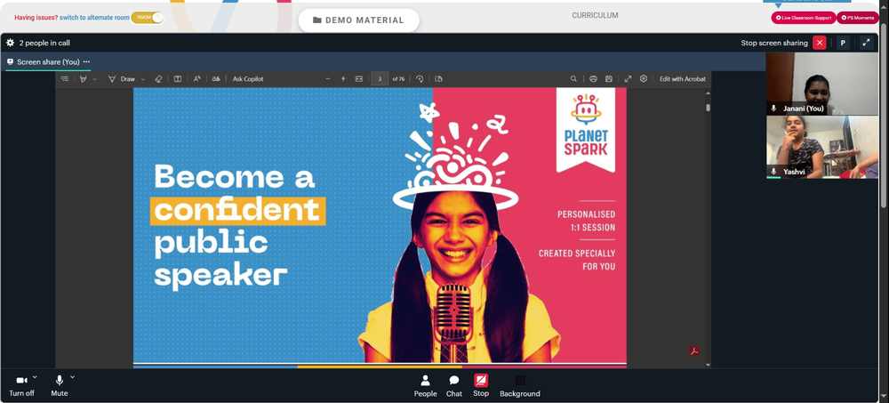Select Yashvi video thumbnail
The height and width of the screenshot is (403, 889).
coord(822,147)
